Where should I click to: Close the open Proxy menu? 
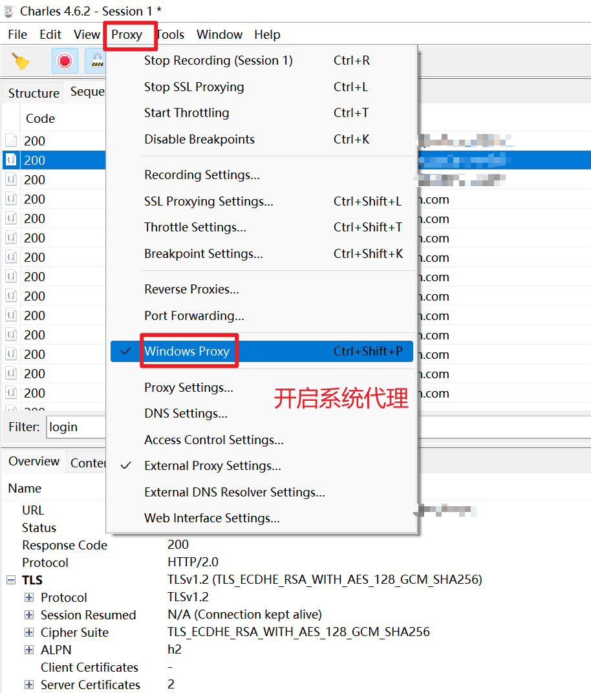tap(127, 34)
